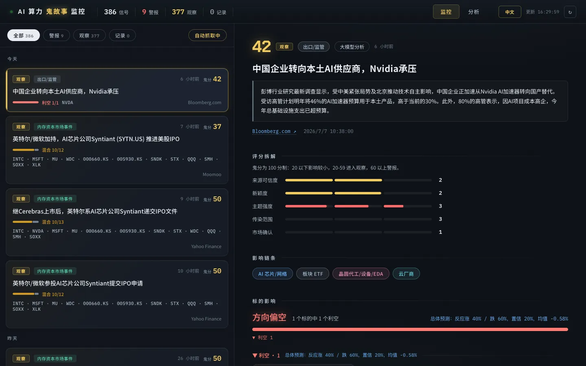
Task: Click the 新颖度 score bar
Action: tap(359, 193)
